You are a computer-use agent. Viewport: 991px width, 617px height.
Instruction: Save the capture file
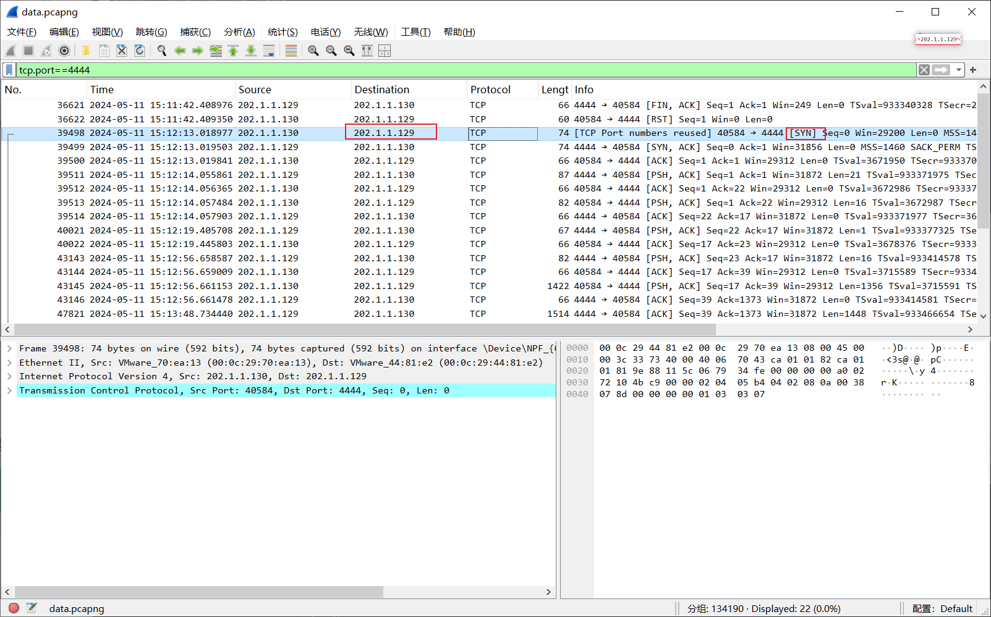pos(104,51)
